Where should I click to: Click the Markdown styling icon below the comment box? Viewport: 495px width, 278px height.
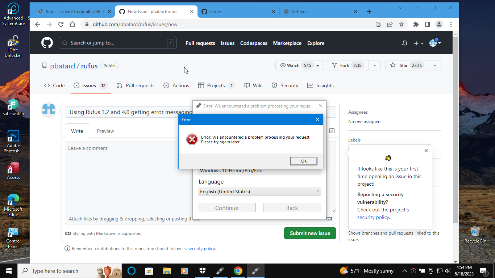[x=68, y=233]
